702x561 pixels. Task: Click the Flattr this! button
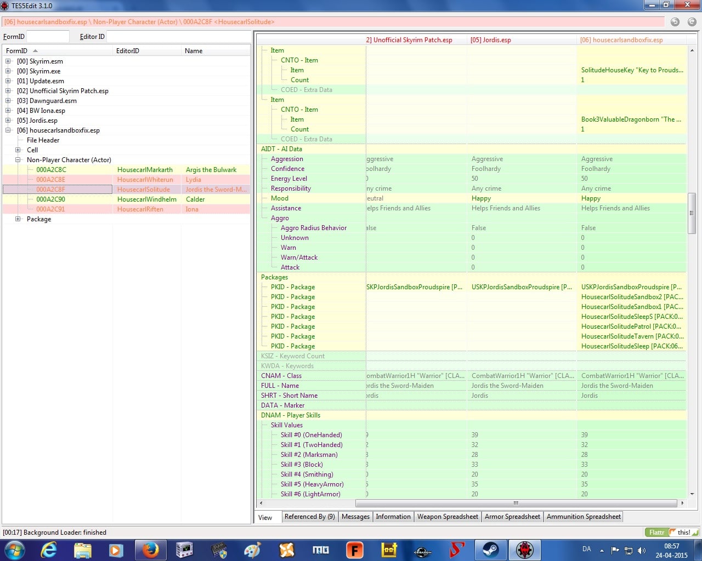pyautogui.click(x=672, y=533)
